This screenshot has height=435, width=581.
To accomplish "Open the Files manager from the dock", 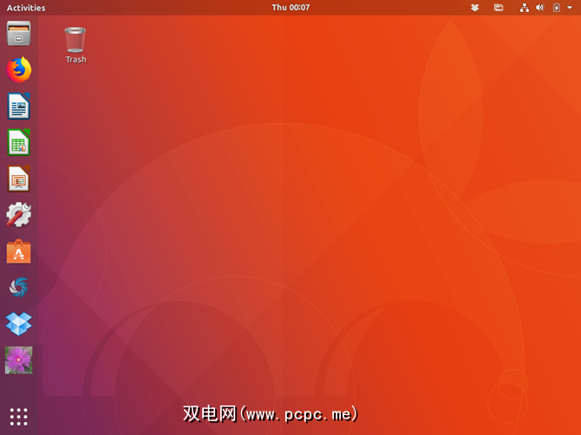I will 18,34.
